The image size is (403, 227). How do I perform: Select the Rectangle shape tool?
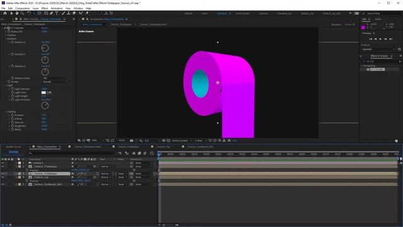46,13
